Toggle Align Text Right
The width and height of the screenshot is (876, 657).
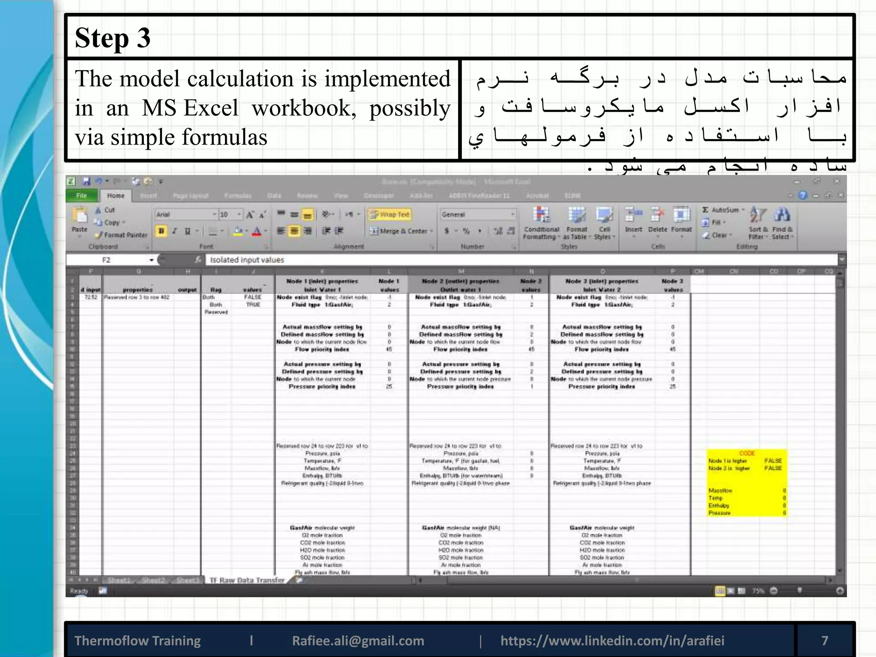(x=308, y=231)
